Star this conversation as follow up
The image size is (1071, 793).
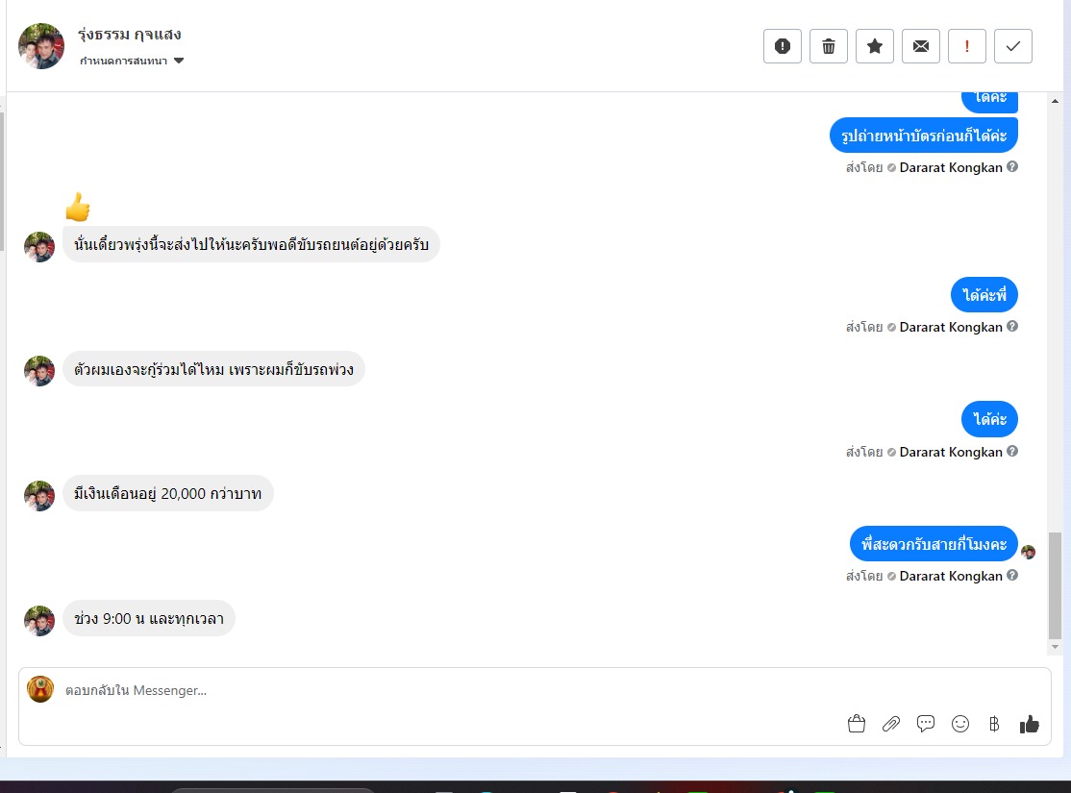[x=874, y=46]
